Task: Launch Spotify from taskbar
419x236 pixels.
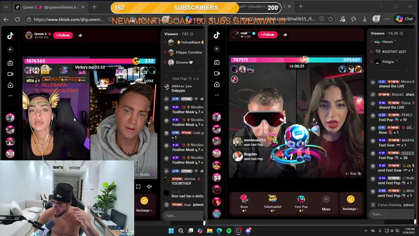Action: (229, 231)
